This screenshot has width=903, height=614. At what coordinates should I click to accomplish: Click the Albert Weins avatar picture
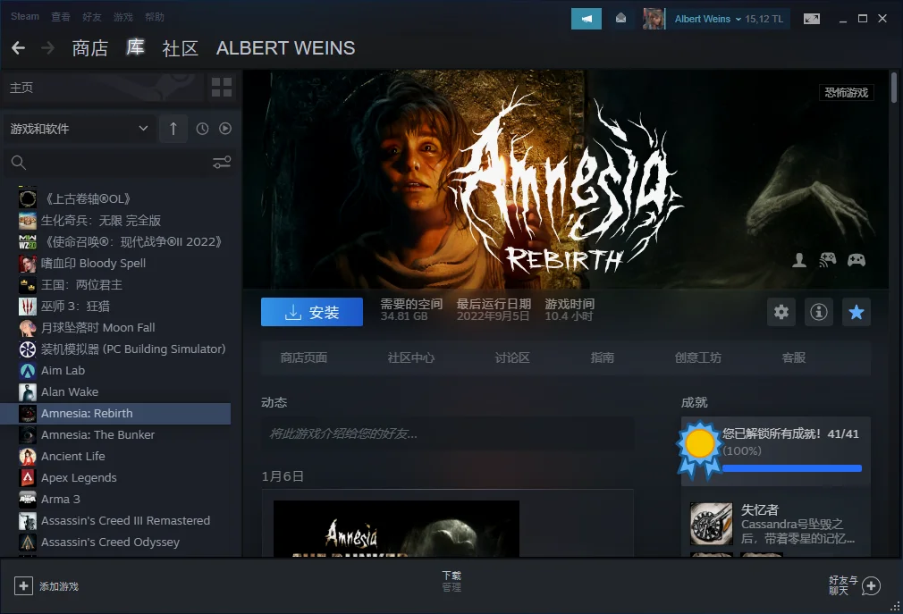click(654, 19)
